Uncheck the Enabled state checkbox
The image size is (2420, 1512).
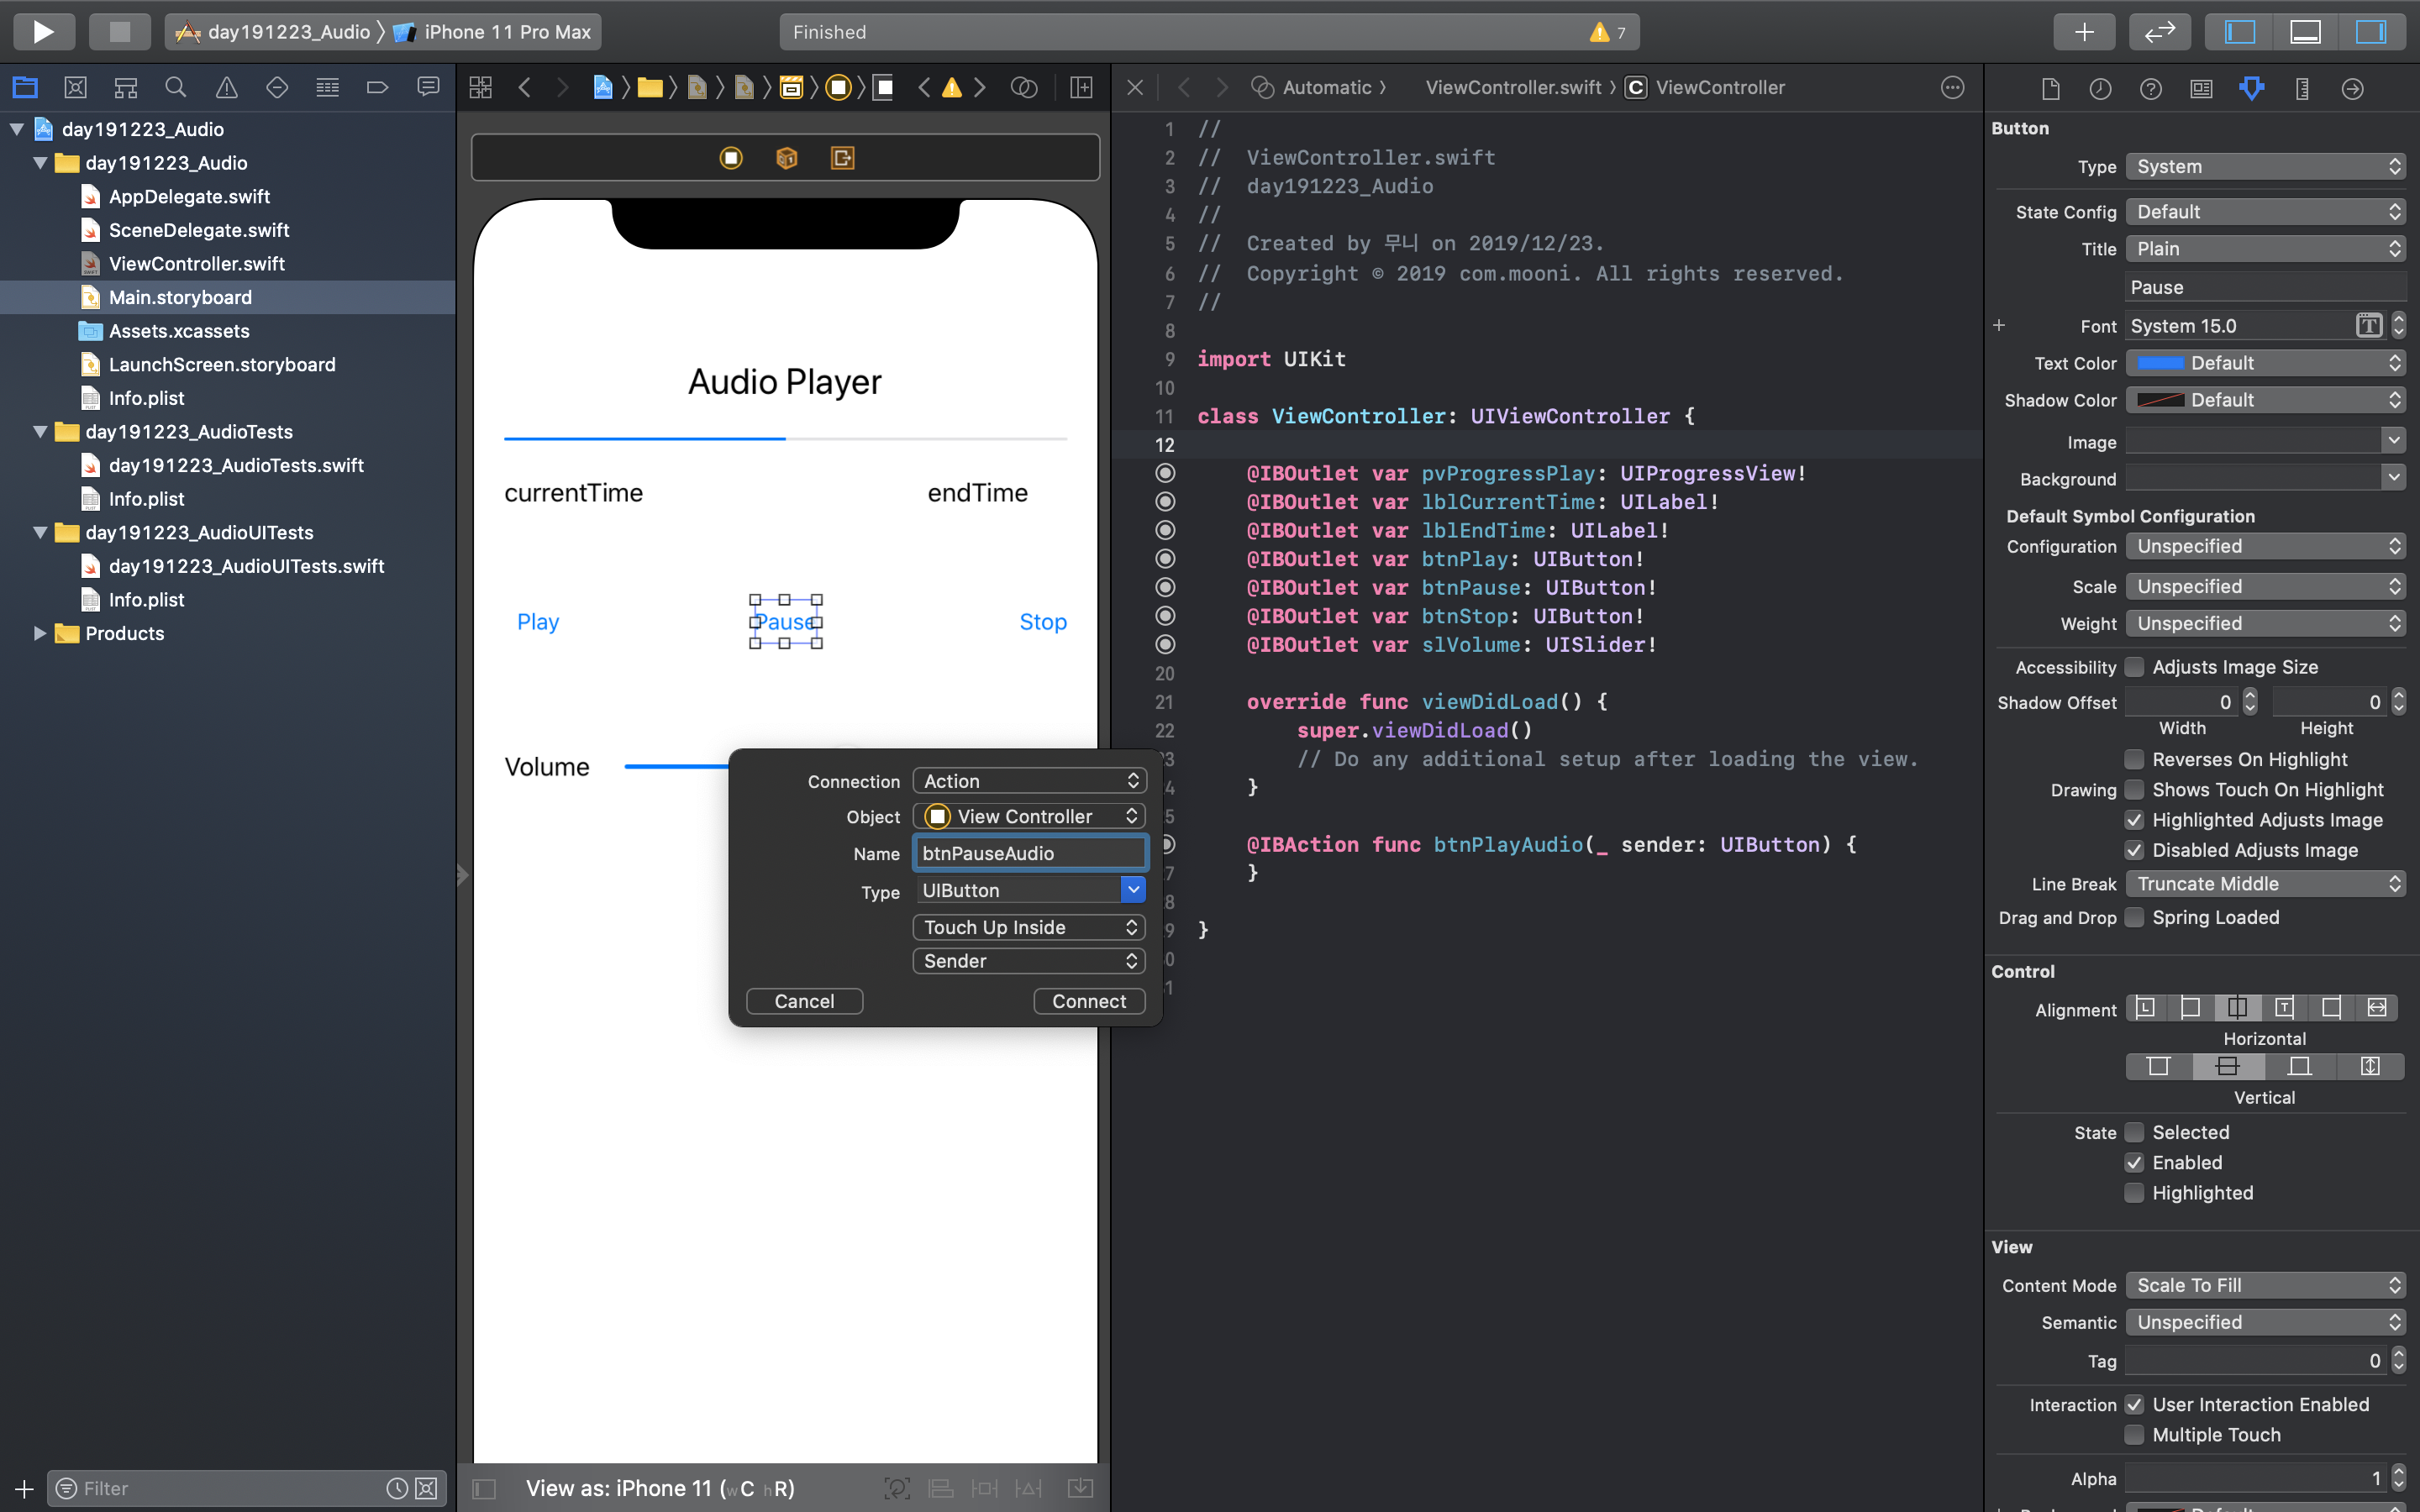pos(2134,1162)
